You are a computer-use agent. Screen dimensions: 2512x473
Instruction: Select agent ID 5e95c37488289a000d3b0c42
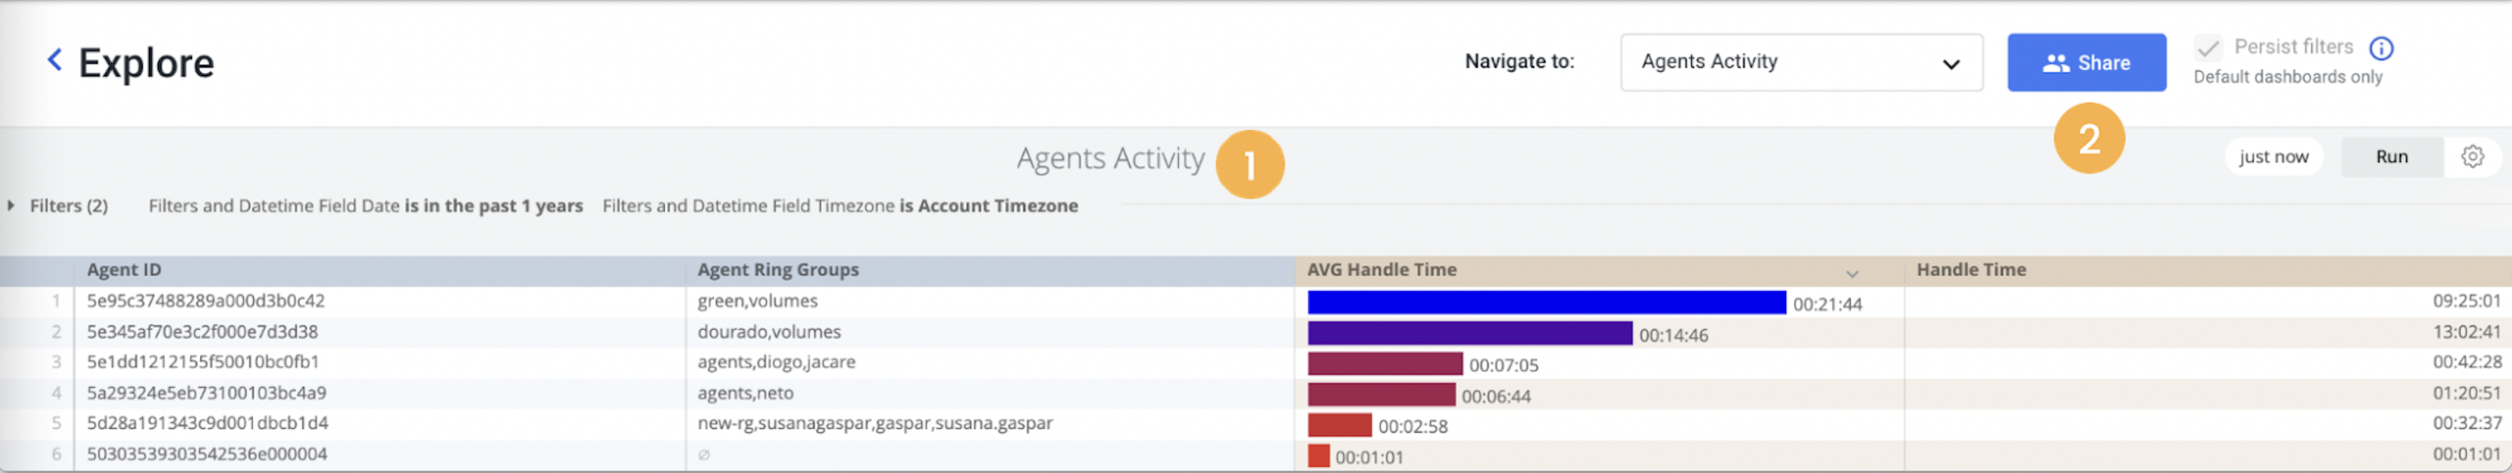[205, 301]
